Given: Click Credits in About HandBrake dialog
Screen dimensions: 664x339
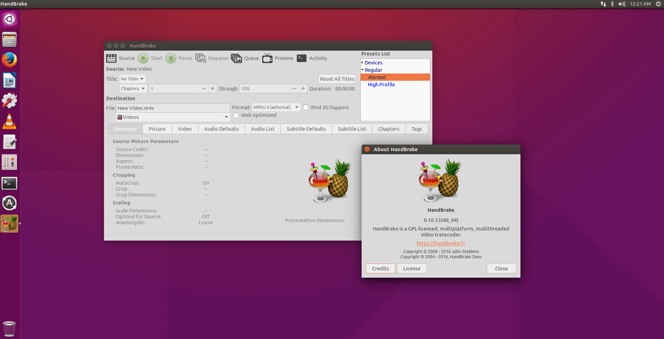Looking at the screenshot, I should (381, 268).
